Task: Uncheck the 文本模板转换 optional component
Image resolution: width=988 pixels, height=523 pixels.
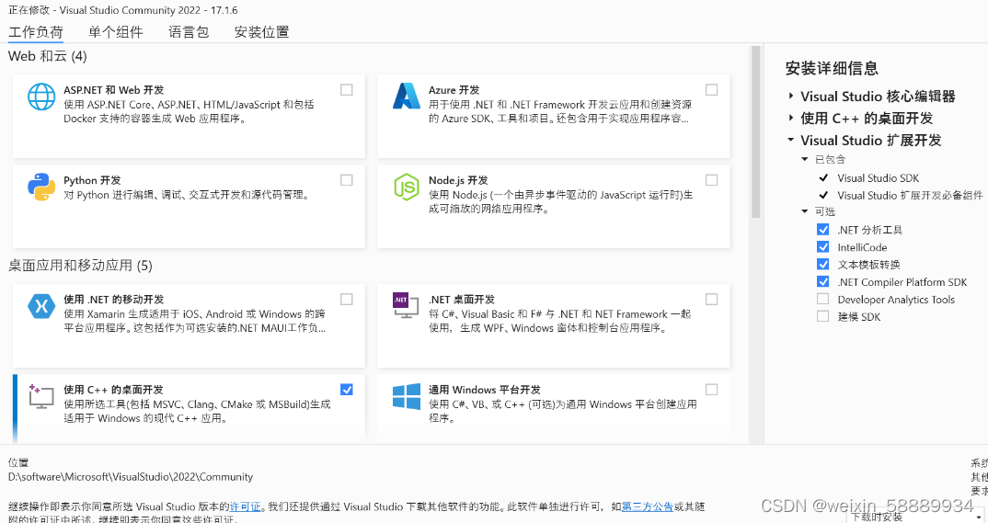Action: pos(823,264)
